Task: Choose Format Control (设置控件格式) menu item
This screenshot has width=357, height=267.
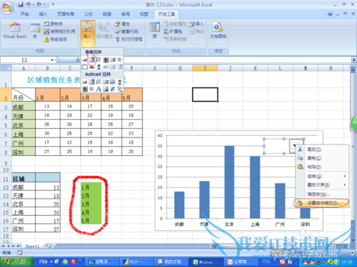Action: pos(321,203)
